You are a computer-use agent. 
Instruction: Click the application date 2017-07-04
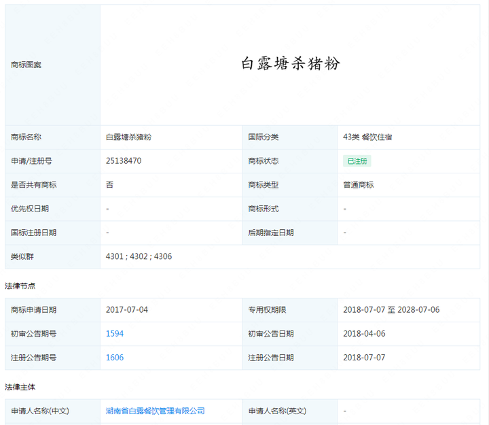tap(127, 310)
